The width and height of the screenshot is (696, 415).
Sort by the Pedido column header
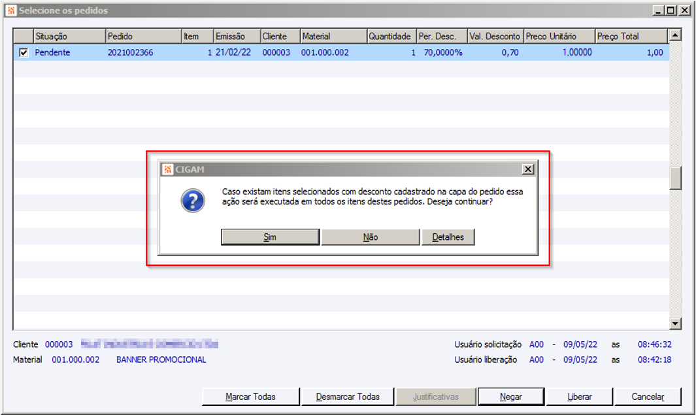tap(144, 37)
